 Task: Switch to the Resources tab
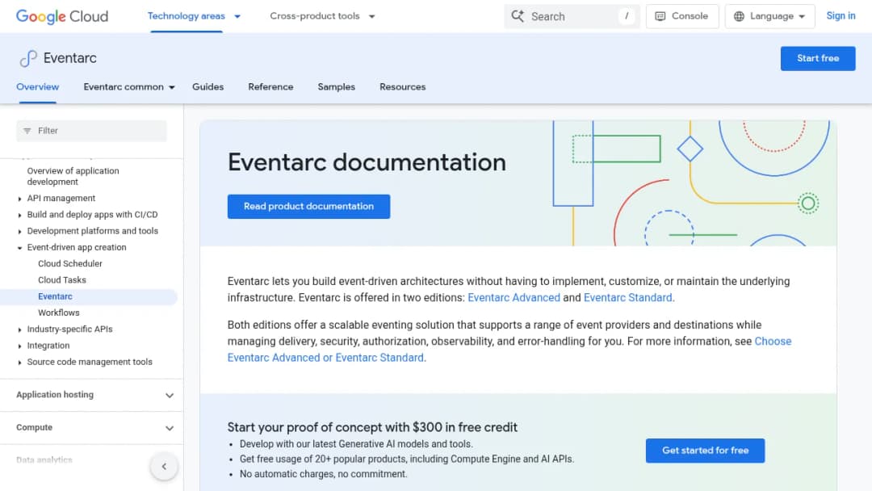[x=403, y=86]
